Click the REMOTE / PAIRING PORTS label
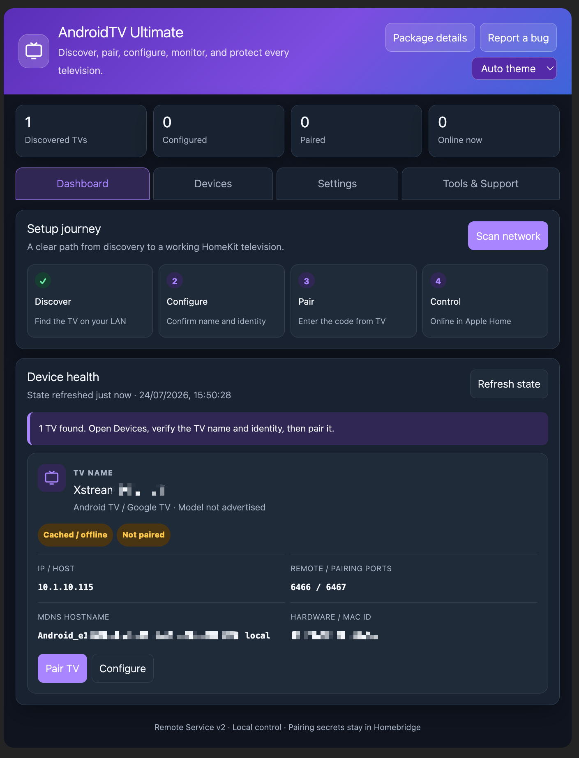579x758 pixels. [341, 568]
